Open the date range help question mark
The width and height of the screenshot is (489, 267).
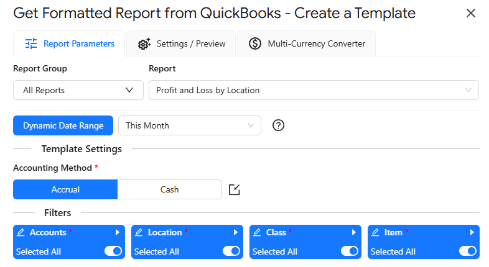point(278,125)
